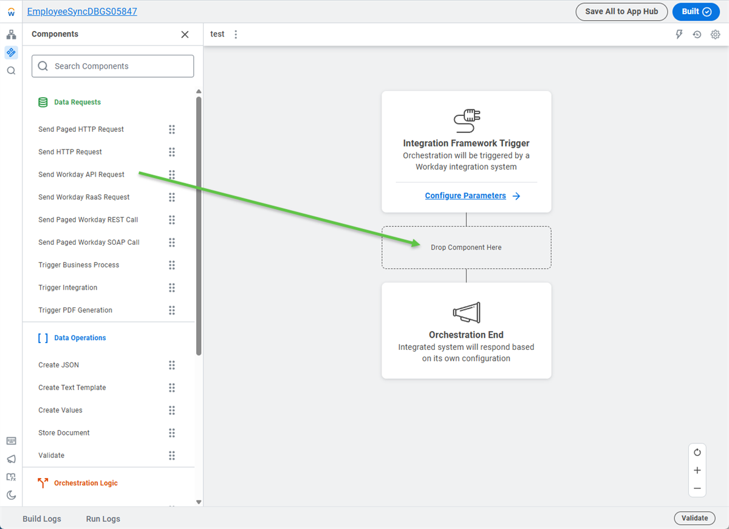This screenshot has width=729, height=529.
Task: Click the megaphone announcements sidebar icon
Action: click(11, 459)
